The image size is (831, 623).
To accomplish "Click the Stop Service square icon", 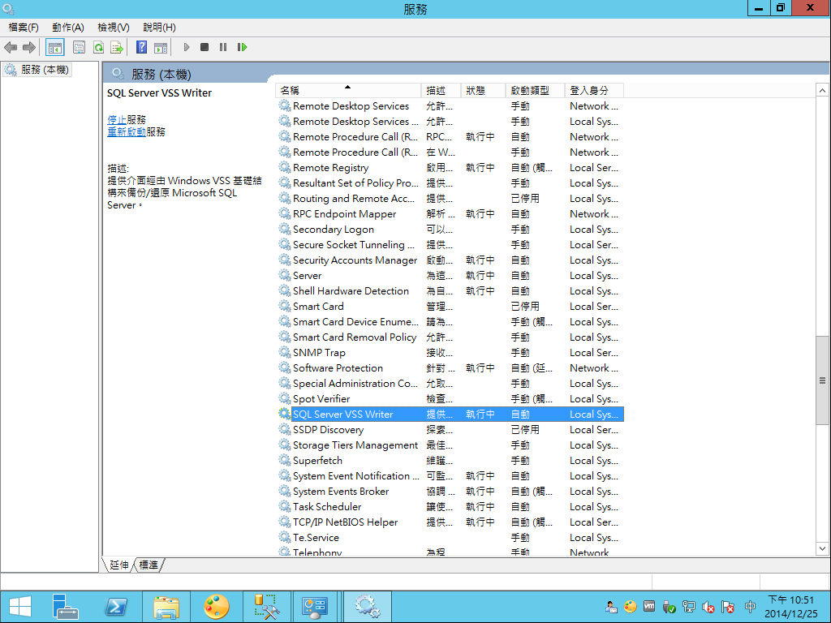I will tap(205, 47).
